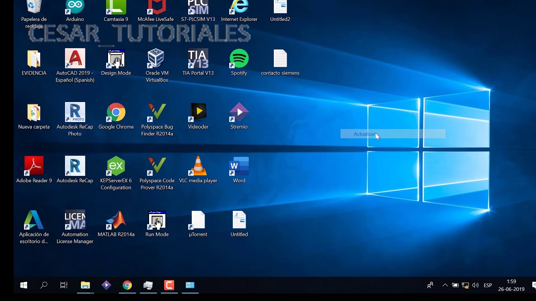Select the Stremio desktop shortcut

coord(239,117)
